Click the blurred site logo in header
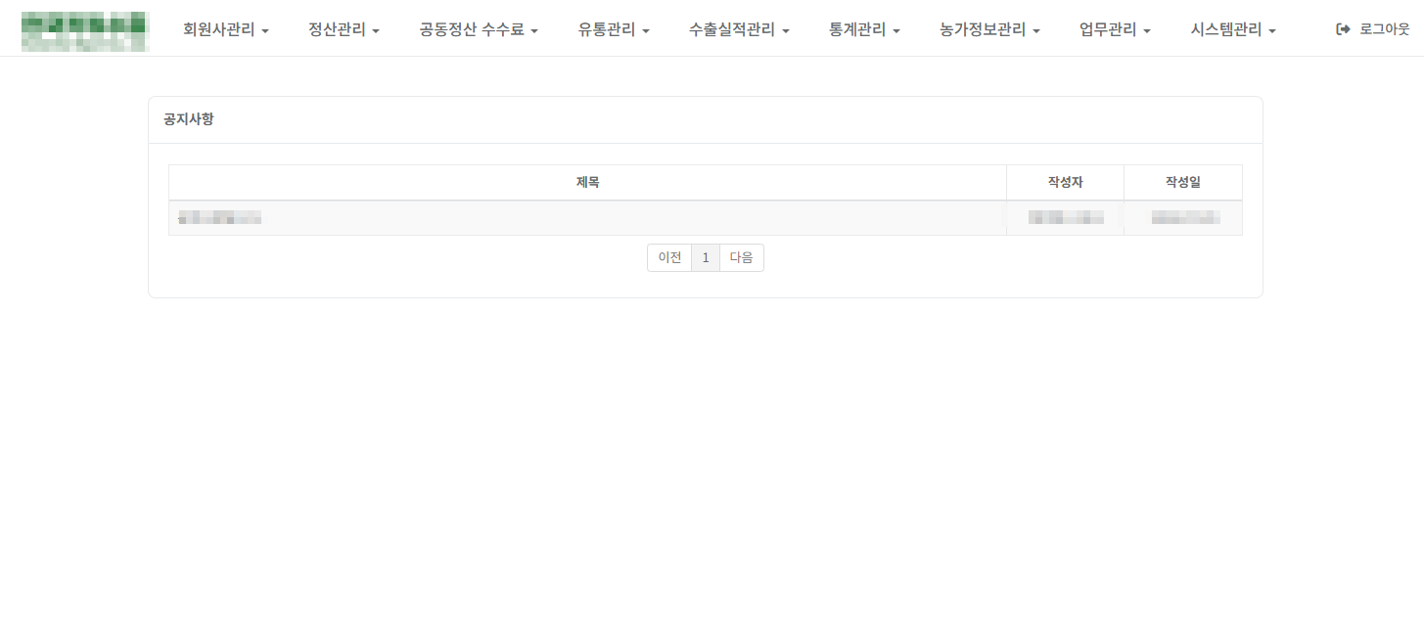Image resolution: width=1424 pixels, height=629 pixels. [85, 30]
